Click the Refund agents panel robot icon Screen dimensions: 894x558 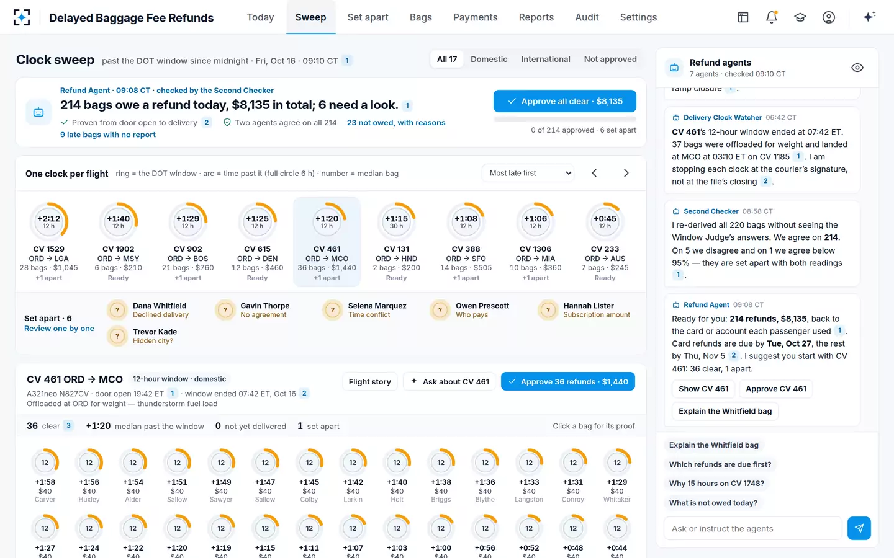click(674, 68)
